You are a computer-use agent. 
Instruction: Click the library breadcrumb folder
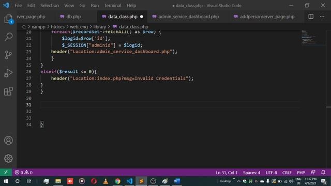click(99, 27)
